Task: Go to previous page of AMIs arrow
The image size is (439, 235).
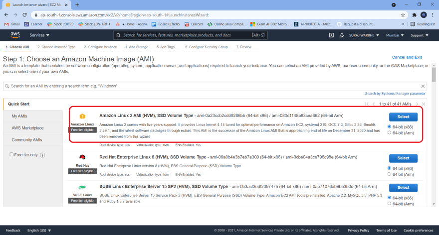Action: [374, 104]
